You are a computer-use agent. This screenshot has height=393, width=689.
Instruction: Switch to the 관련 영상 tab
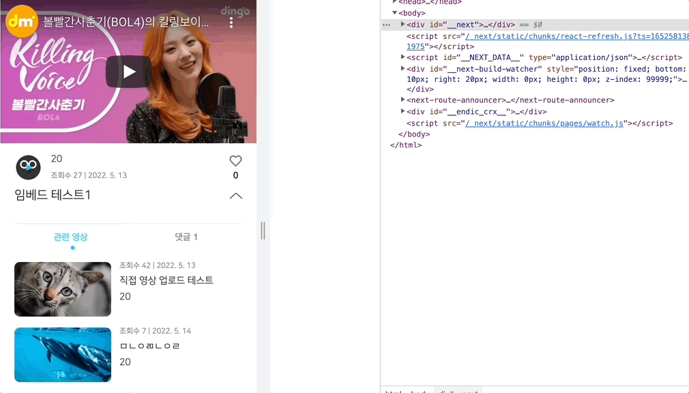coord(70,237)
